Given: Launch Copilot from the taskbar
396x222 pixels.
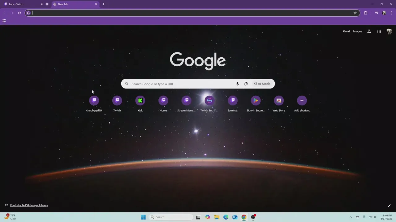Looking at the screenshot, I should click(208, 217).
